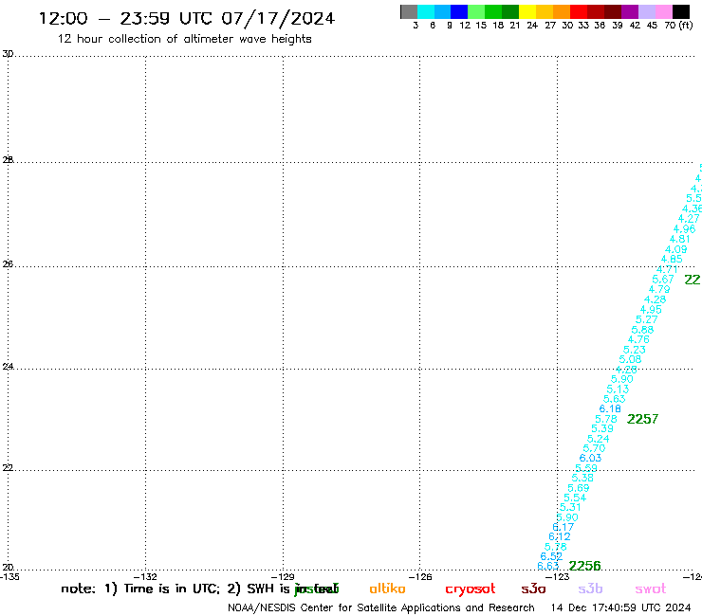Screen dimensions: 702x616
Task: Click the wave height value '6.63'
Action: click(x=548, y=566)
